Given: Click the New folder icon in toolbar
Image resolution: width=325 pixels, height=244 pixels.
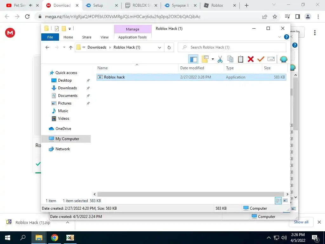Looking at the screenshot, I should [205, 59].
